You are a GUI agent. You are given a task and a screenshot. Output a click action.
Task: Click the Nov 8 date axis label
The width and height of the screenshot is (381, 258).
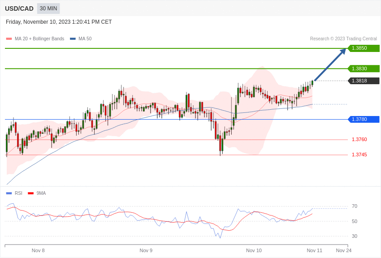pyautogui.click(x=38, y=250)
